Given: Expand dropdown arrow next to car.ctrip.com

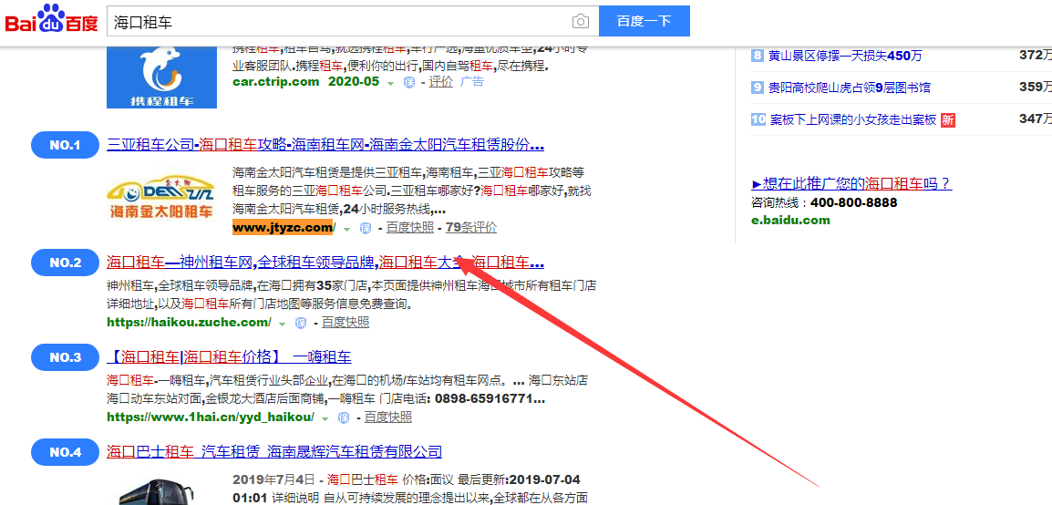Looking at the screenshot, I should point(390,82).
